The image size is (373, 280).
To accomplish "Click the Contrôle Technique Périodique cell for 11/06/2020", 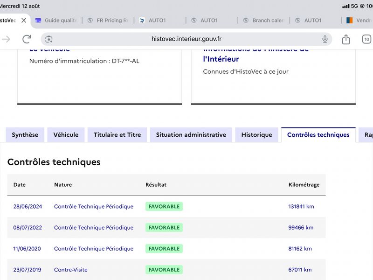I will coord(94,249).
